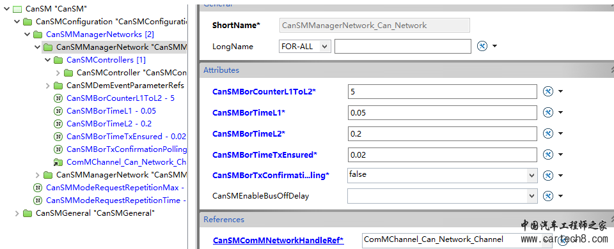This screenshot has width=614, height=249.
Task: Collapse the CanSMManagerNetworks [2] node
Action: (27, 34)
